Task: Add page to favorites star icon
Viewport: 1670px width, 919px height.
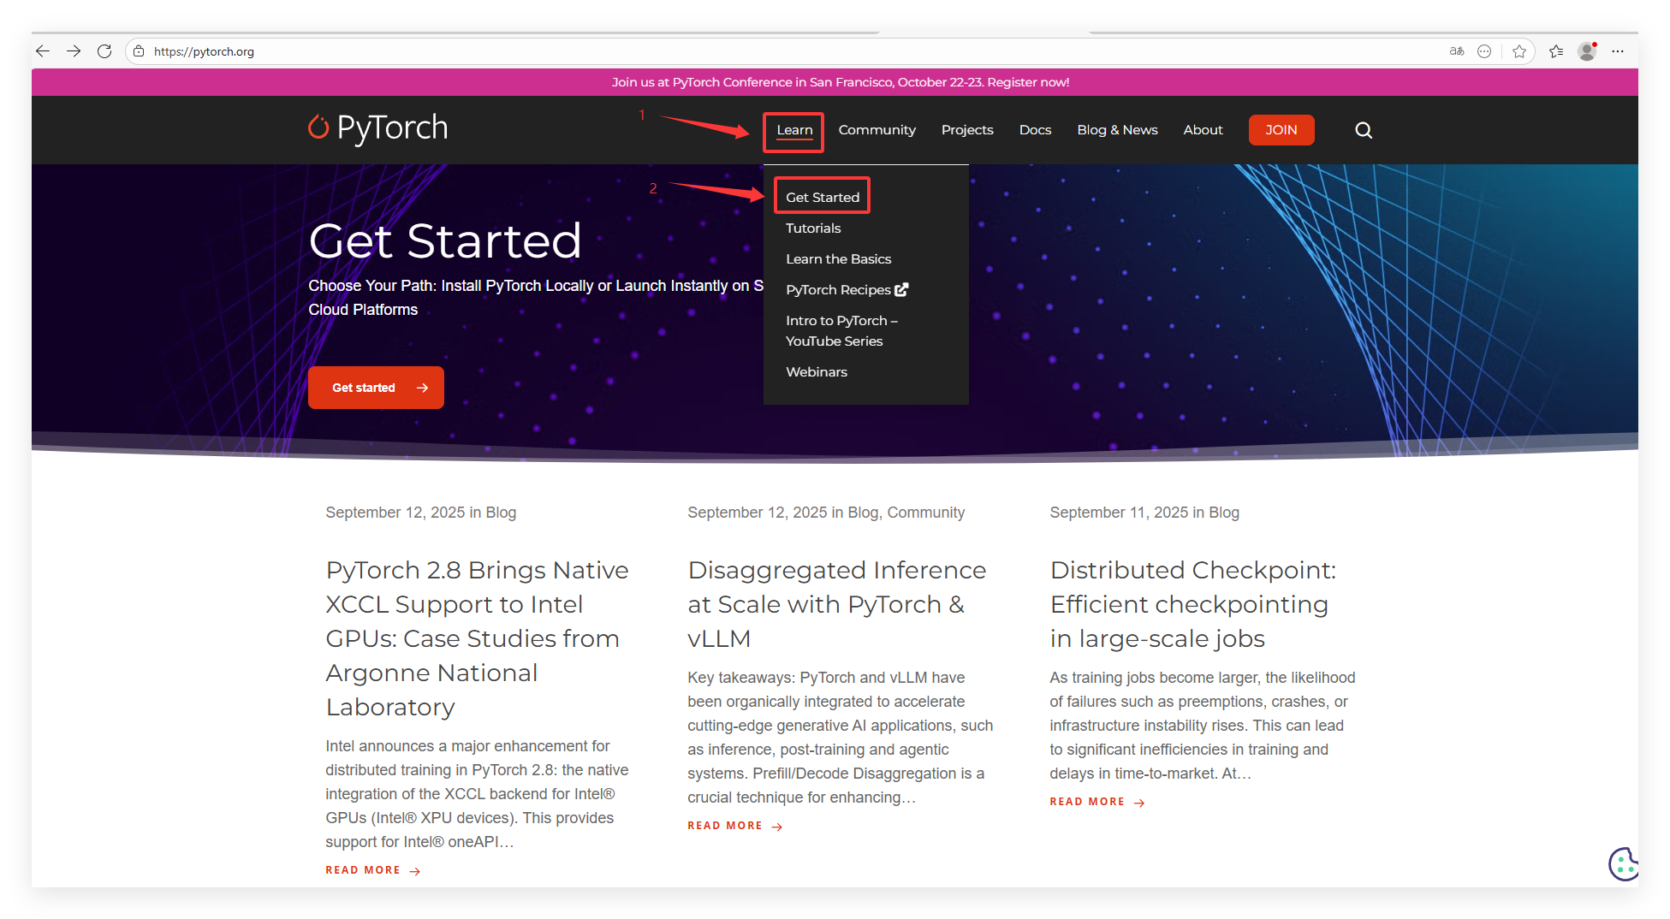Action: coord(1519,51)
